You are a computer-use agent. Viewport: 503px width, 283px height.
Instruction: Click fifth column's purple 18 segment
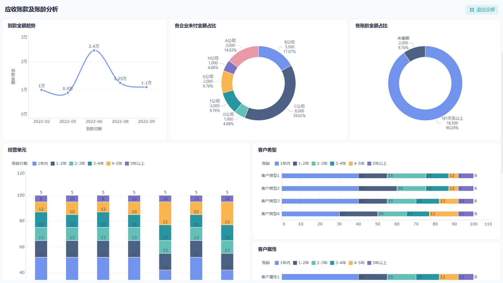(165, 199)
